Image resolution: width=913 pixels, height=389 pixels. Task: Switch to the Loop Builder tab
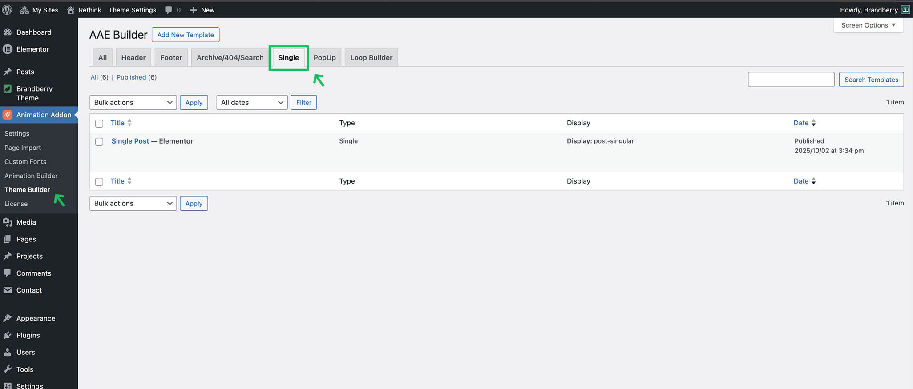pos(371,58)
